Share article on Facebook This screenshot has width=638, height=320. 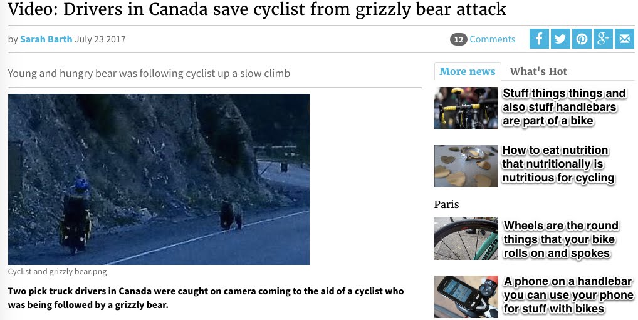(539, 39)
